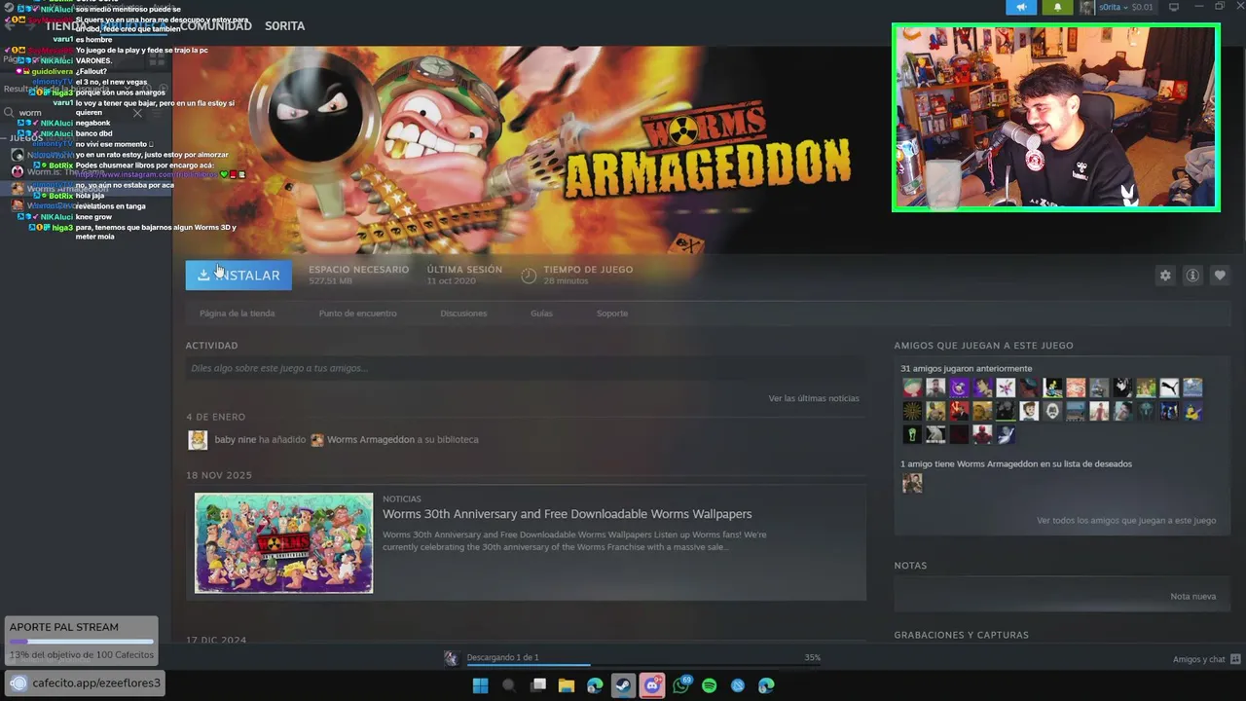Click the 11 oct 2020 last session date
The image size is (1246, 701).
coord(451,281)
